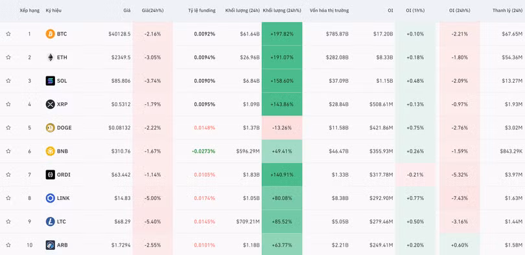Sort by Thanh lý (24h) column header
This screenshot has width=525, height=255.
click(x=507, y=10)
